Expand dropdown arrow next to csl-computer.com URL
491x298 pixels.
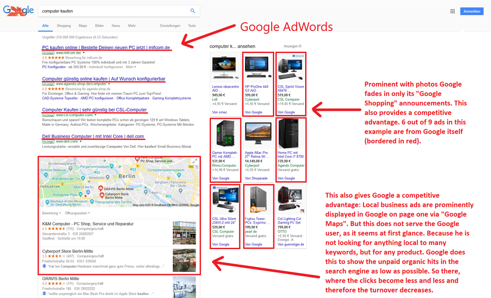95,115
